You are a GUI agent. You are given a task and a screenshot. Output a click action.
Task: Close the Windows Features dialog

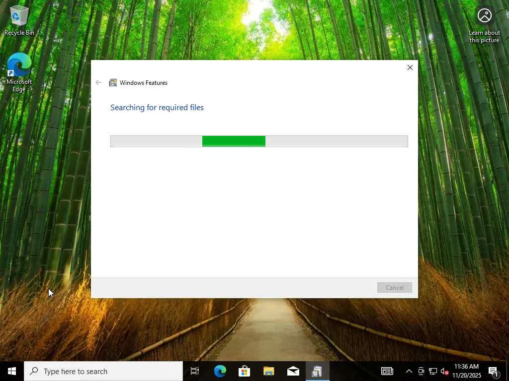click(410, 67)
